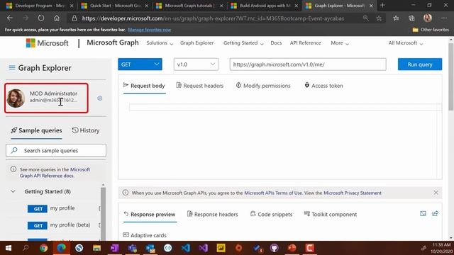
Task: Click the info icon in the Terms of Use banner
Action: point(126,193)
